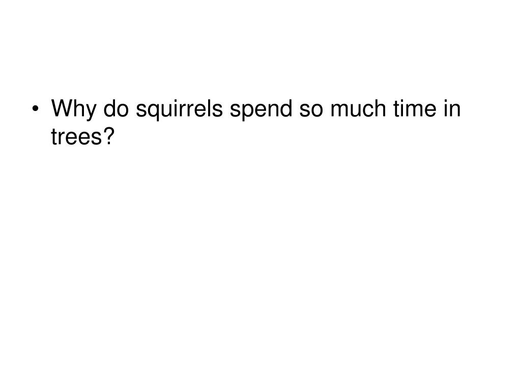Click the letter "p" in "spend"
521x391 pixels.
[x=248, y=113]
